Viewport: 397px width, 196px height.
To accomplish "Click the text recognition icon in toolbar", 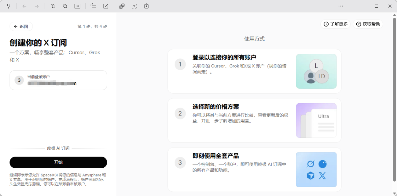I will pos(134,6).
